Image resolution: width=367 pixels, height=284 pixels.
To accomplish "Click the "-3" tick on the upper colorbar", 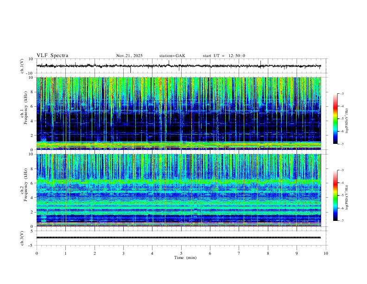I will pyautogui.click(x=342, y=94).
